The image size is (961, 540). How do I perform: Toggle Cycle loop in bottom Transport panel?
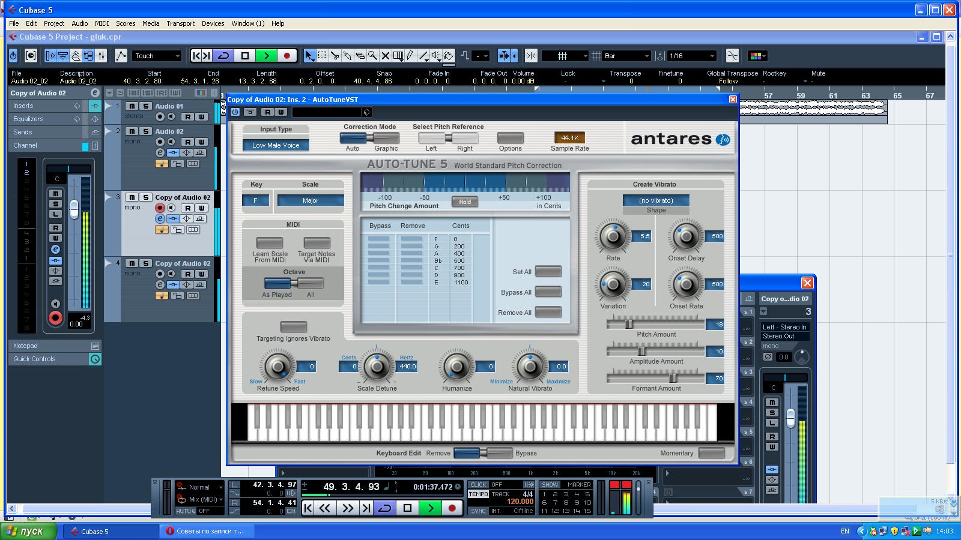[x=385, y=508]
